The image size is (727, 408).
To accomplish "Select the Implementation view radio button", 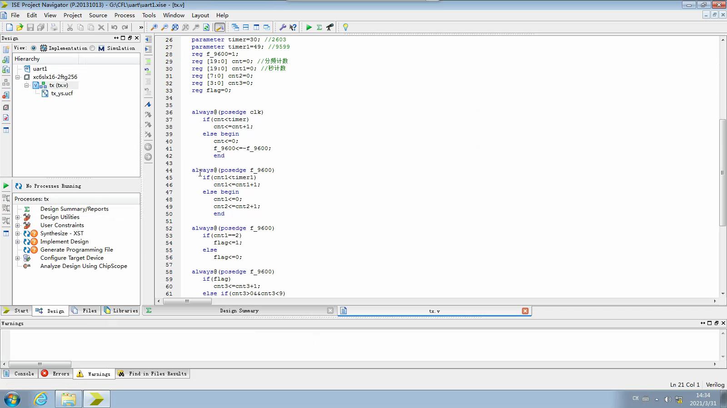I will tap(34, 48).
